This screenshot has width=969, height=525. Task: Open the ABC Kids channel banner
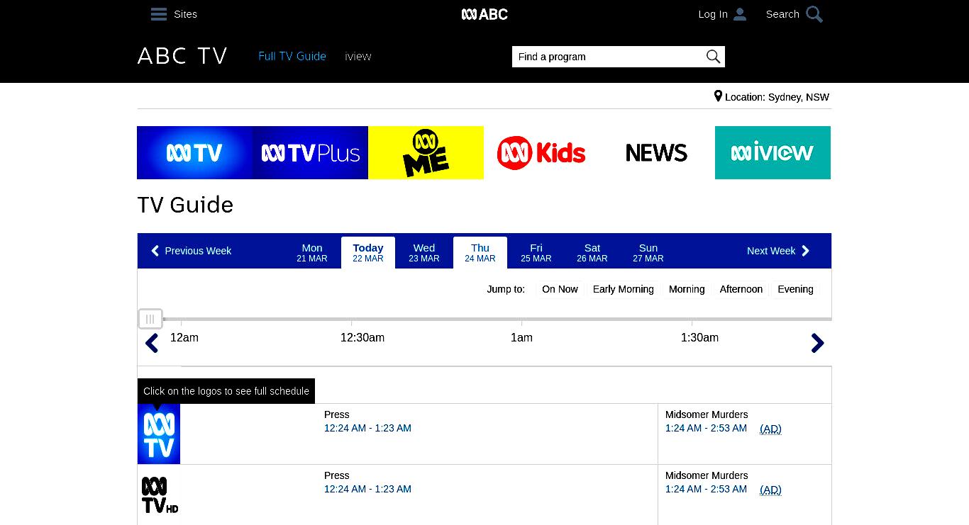pyautogui.click(x=541, y=152)
